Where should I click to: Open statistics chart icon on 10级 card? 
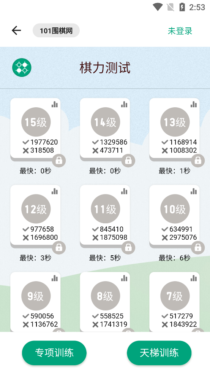pos(194,191)
